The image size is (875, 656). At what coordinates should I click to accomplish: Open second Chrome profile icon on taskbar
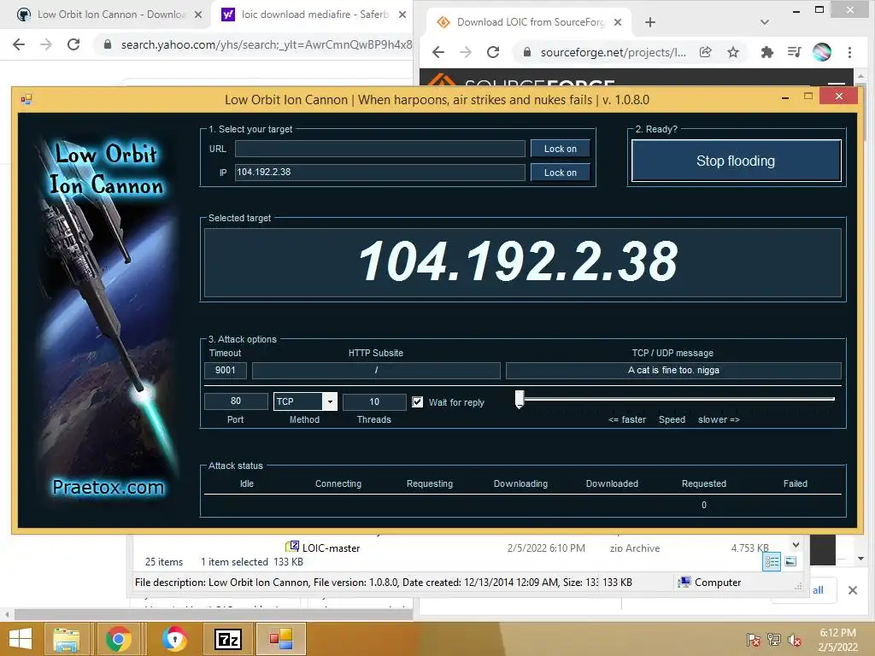click(x=174, y=639)
